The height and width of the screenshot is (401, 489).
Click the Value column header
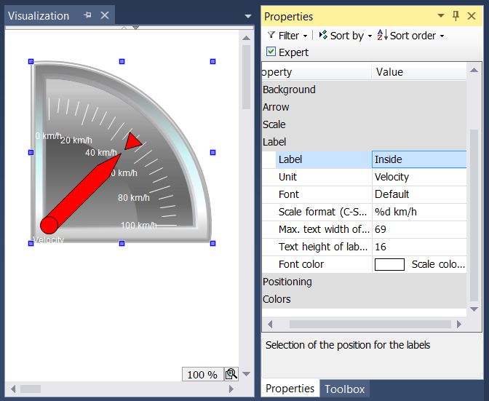(x=419, y=72)
